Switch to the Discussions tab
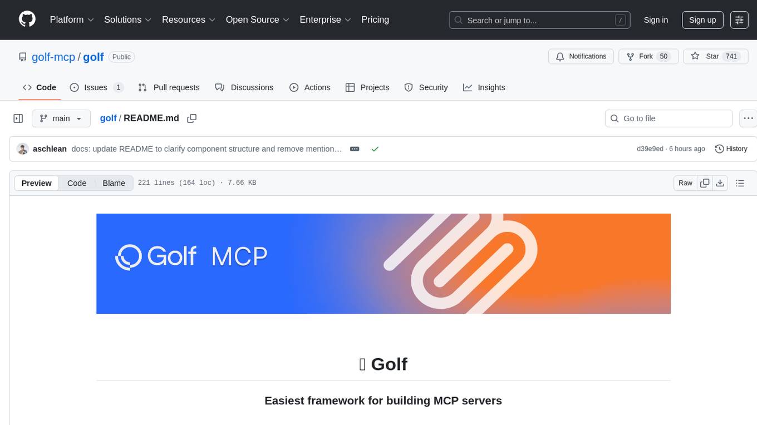The image size is (757, 425). tap(244, 87)
